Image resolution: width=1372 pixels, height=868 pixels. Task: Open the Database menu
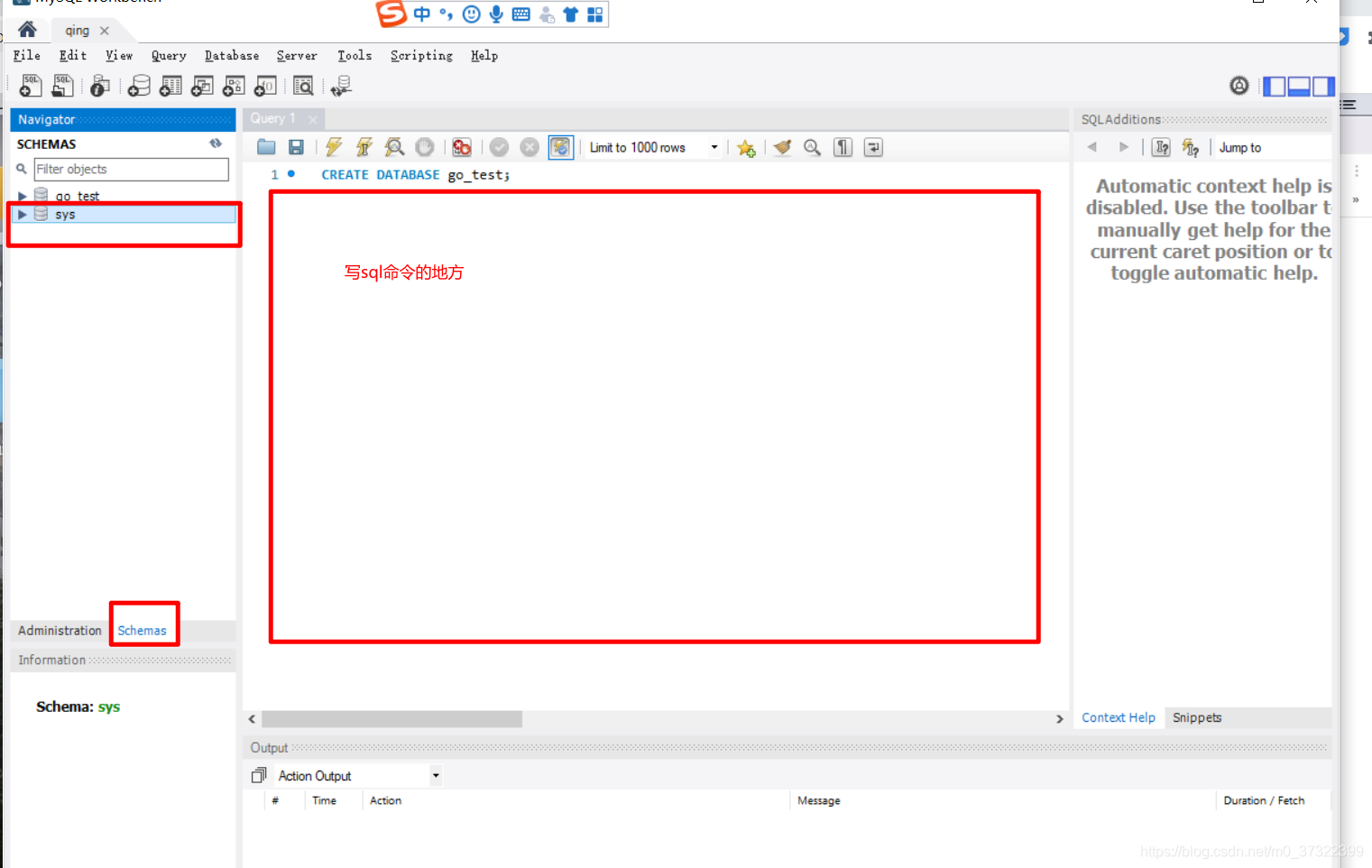click(232, 56)
